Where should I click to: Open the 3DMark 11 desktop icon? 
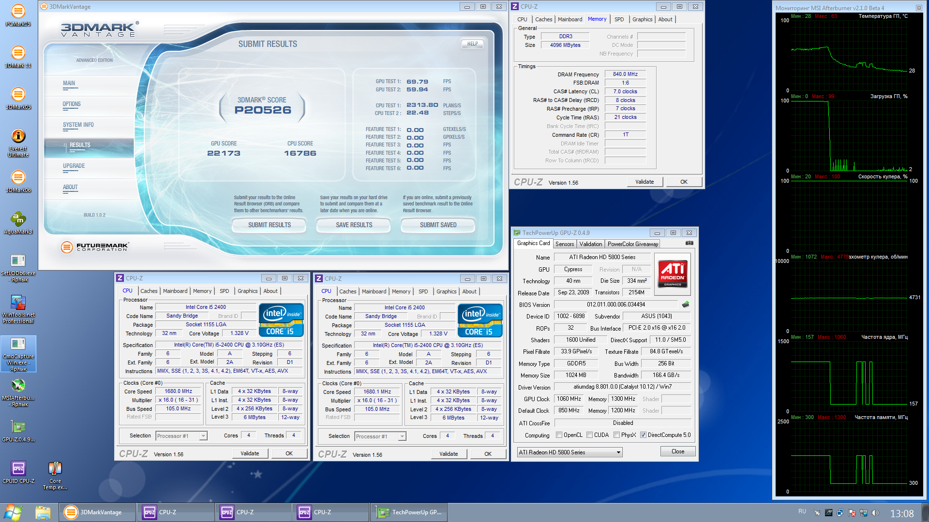coord(18,56)
